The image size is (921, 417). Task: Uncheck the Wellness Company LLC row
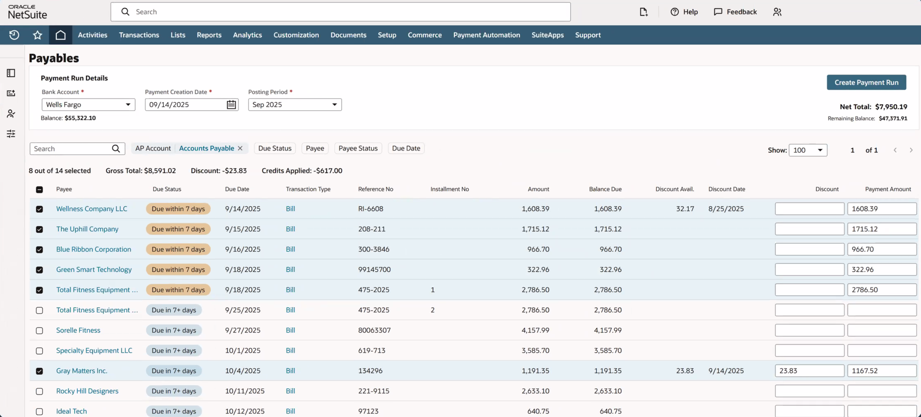pos(39,209)
